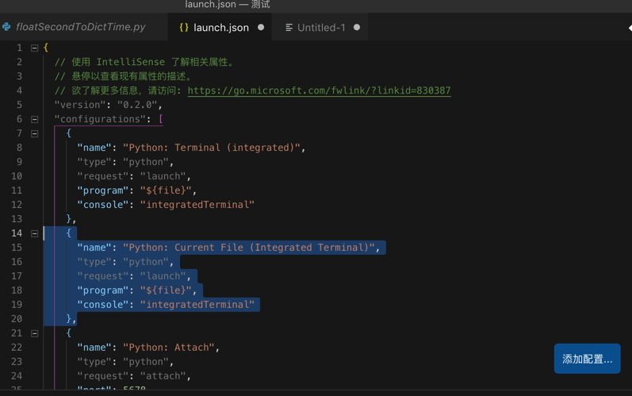
Task: Click the partially visible icon at tab bar right edge
Action: (x=629, y=27)
